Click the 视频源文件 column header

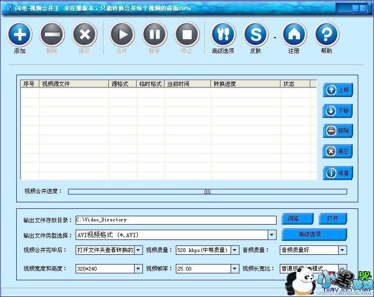pos(74,84)
